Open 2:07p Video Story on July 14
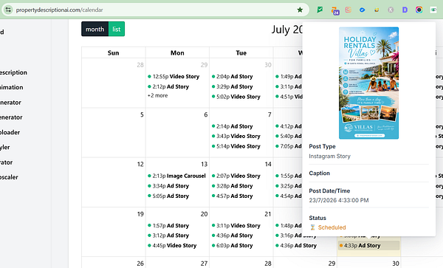 236,176
